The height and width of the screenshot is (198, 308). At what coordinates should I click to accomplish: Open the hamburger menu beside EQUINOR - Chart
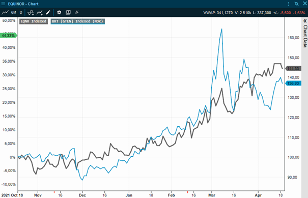pyautogui.click(x=4, y=4)
